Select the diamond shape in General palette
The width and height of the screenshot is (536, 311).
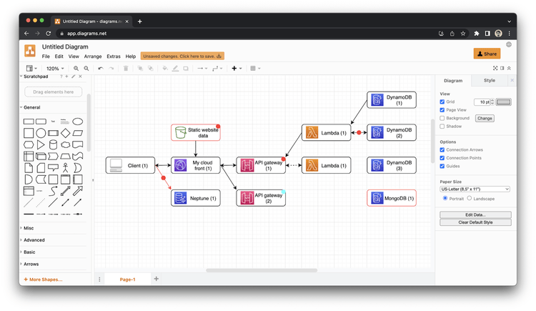click(65, 133)
